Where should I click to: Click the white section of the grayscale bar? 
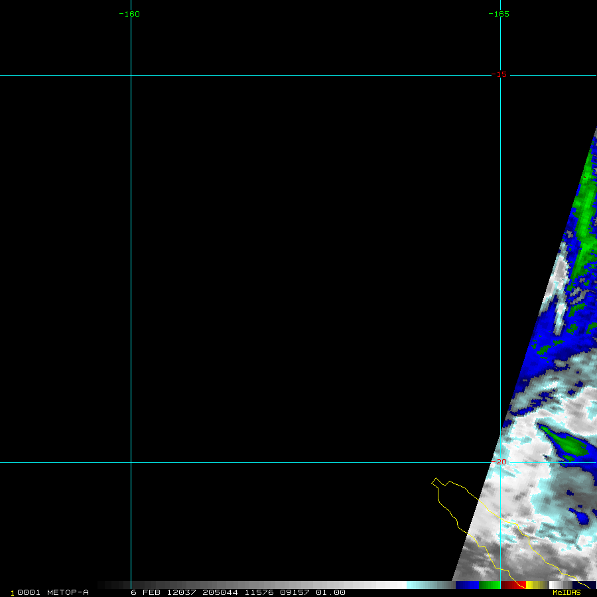(391, 585)
